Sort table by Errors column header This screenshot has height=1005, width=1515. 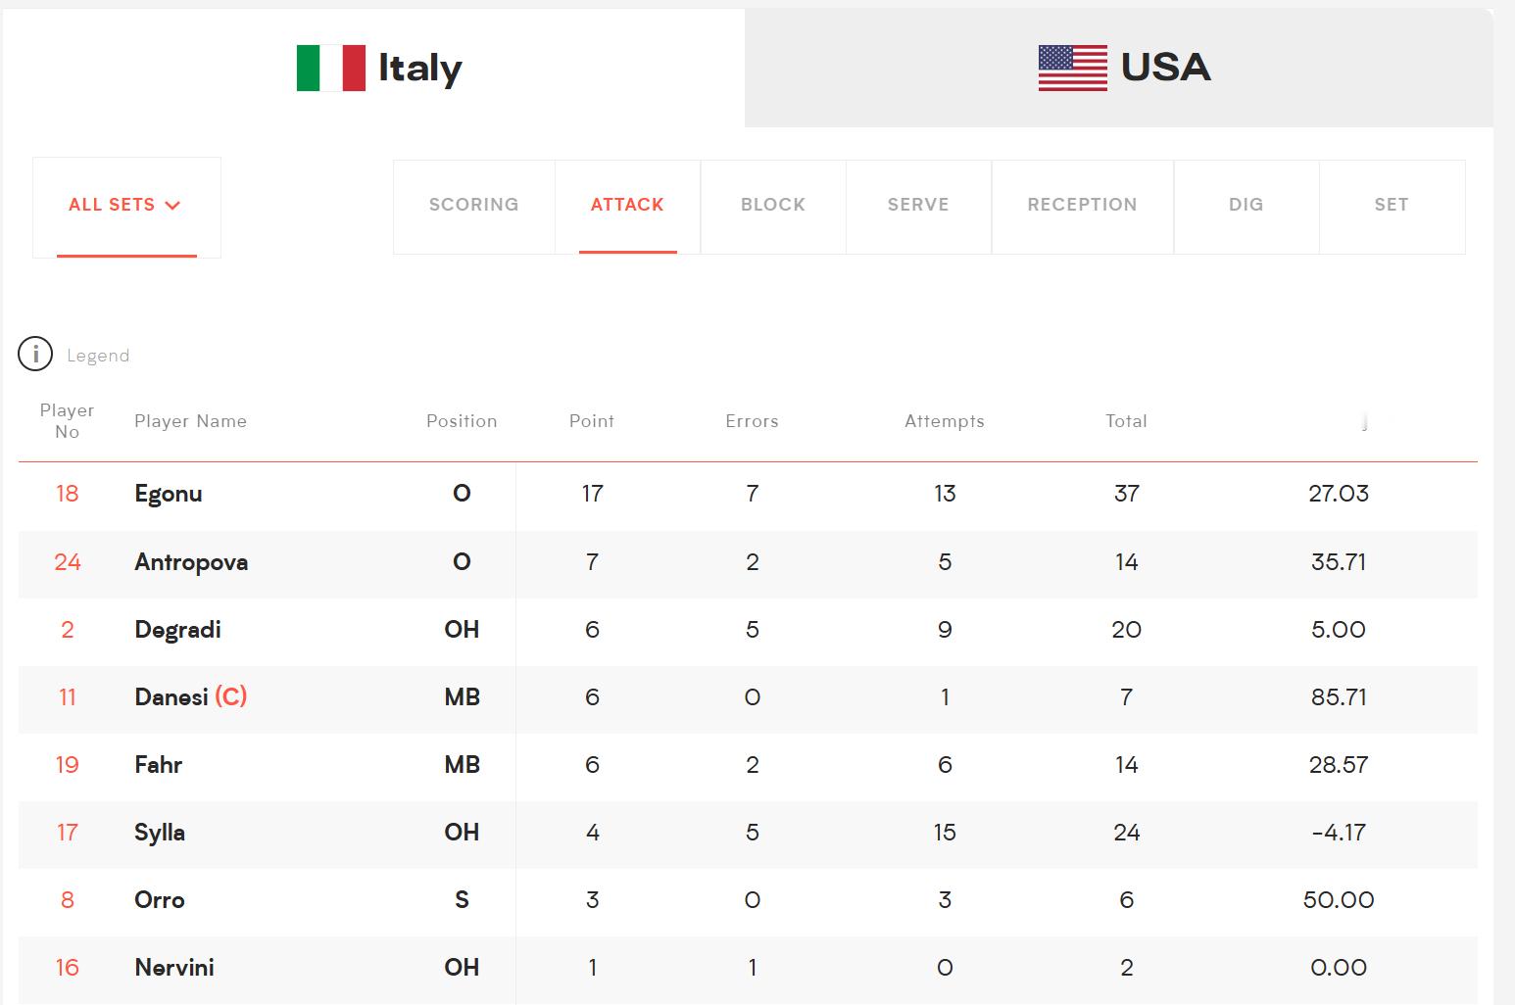pyautogui.click(x=752, y=421)
